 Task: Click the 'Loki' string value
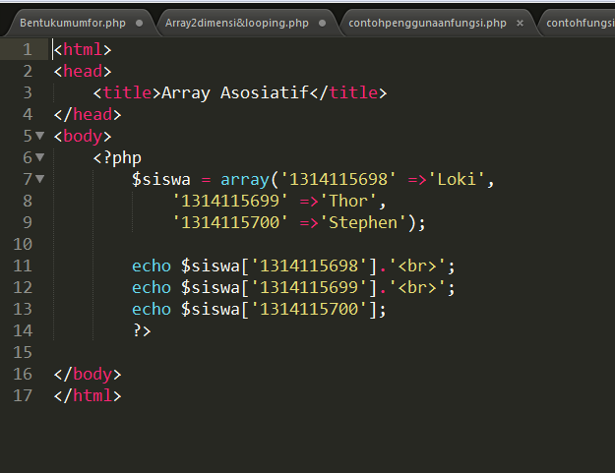pos(457,179)
